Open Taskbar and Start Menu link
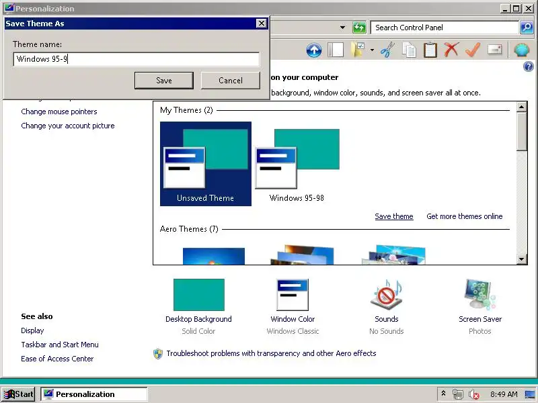 [x=60, y=345]
